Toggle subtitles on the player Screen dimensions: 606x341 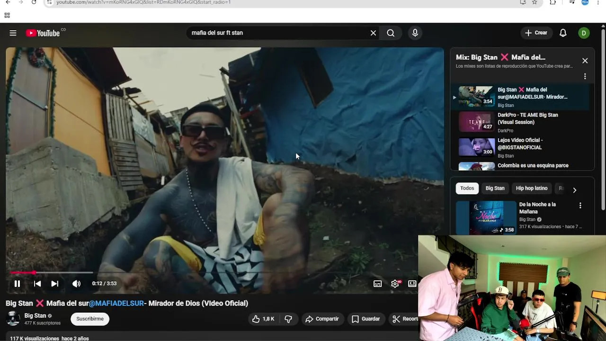pos(377,284)
